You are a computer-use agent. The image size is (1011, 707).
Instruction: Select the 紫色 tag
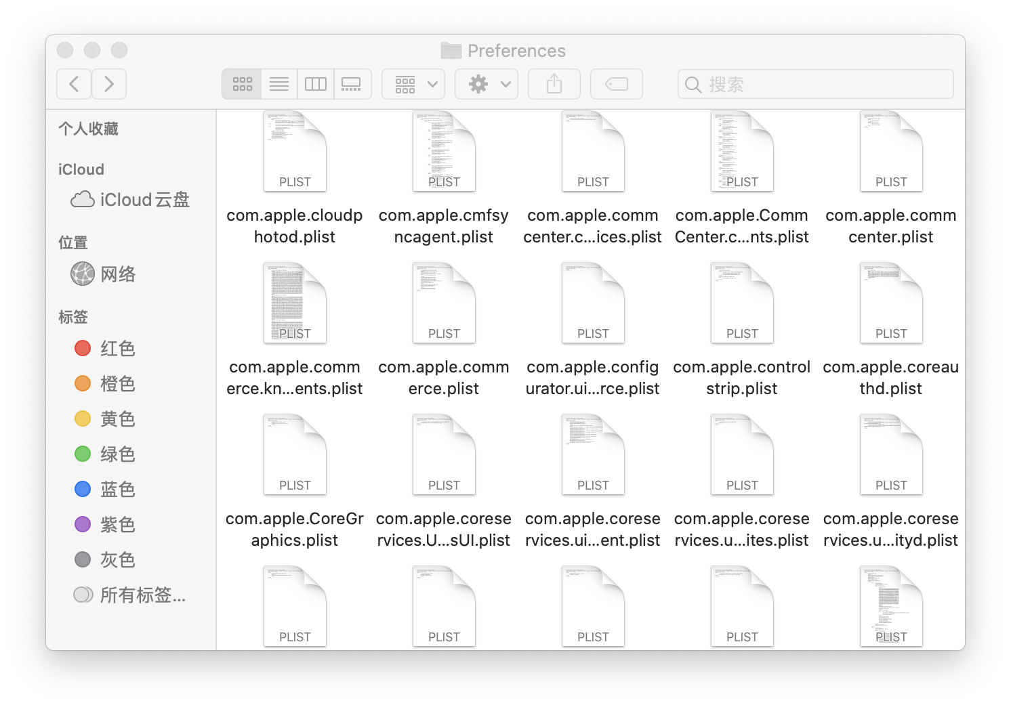pos(104,525)
